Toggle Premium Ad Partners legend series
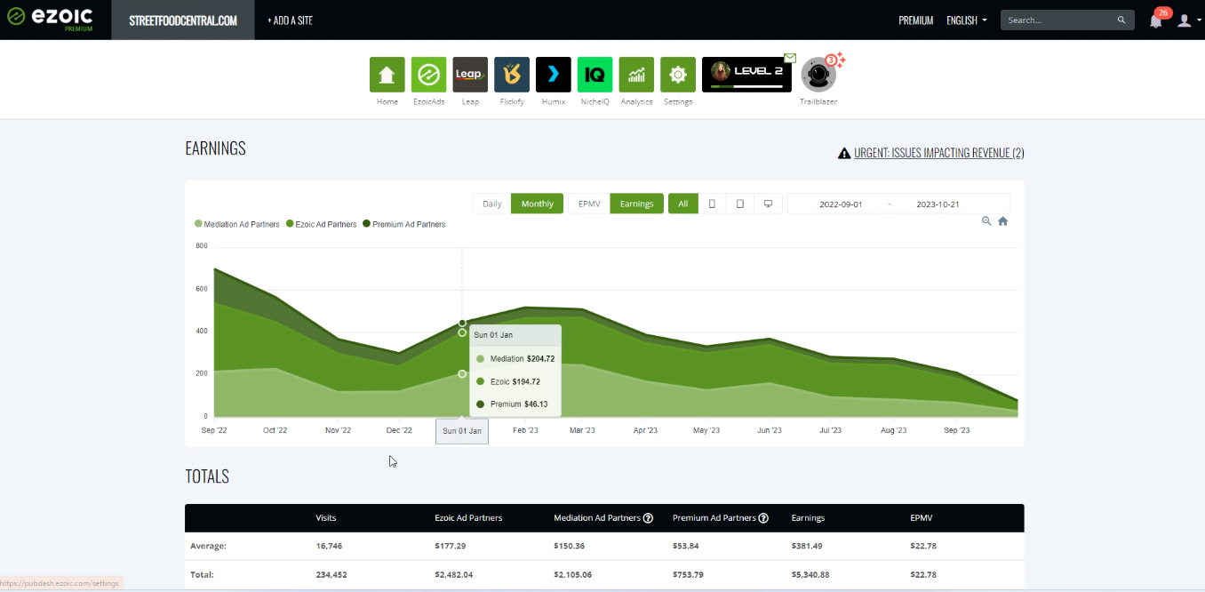1205x592 pixels. click(x=403, y=225)
